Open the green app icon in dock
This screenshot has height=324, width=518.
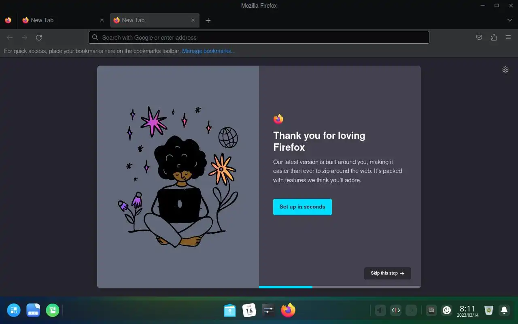pos(53,310)
